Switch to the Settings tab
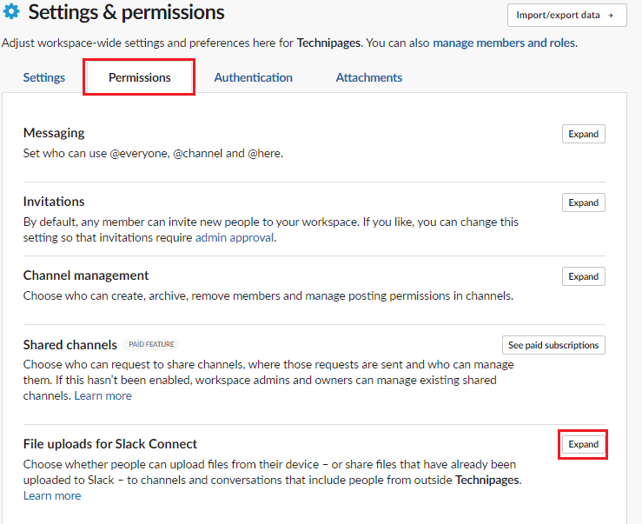 click(43, 77)
